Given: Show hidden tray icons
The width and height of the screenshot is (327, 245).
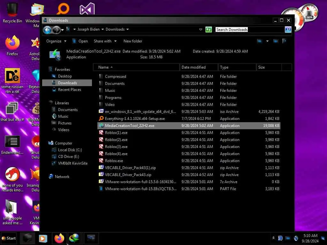Looking at the screenshot, I should (273, 238).
